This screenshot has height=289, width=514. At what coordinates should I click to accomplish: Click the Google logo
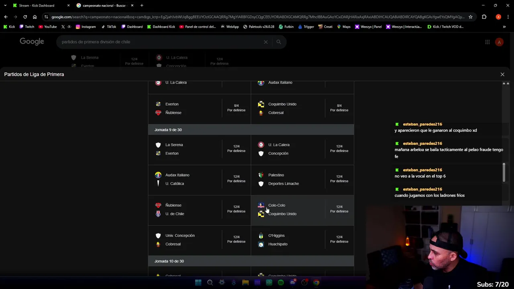tap(32, 42)
